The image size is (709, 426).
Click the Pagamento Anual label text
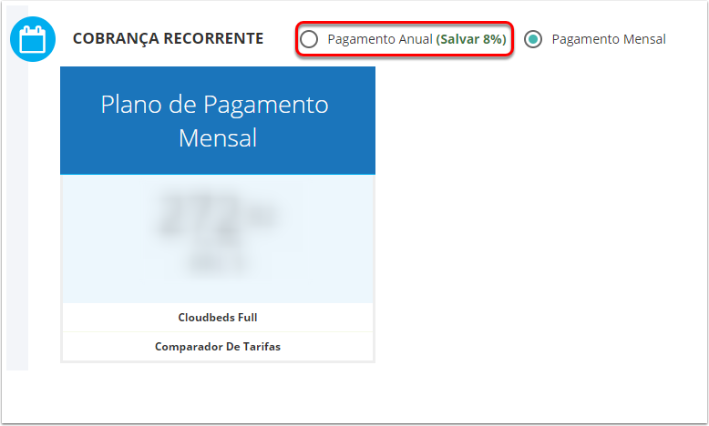pyautogui.click(x=380, y=39)
